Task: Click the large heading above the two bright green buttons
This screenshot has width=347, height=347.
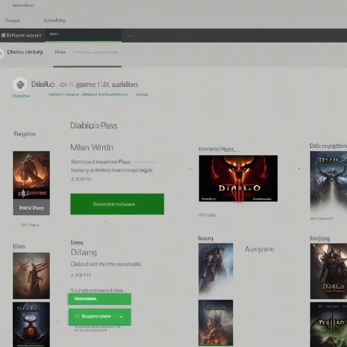Action: pos(84,253)
